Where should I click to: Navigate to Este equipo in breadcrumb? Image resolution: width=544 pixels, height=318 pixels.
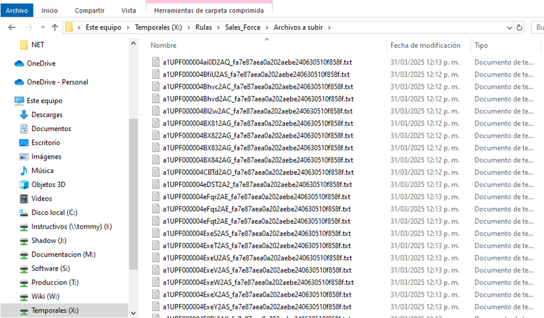pos(103,27)
